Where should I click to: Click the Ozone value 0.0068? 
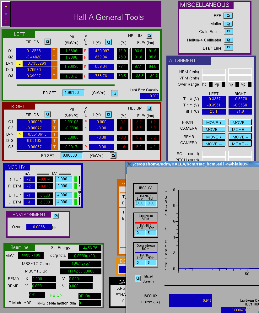(39, 227)
